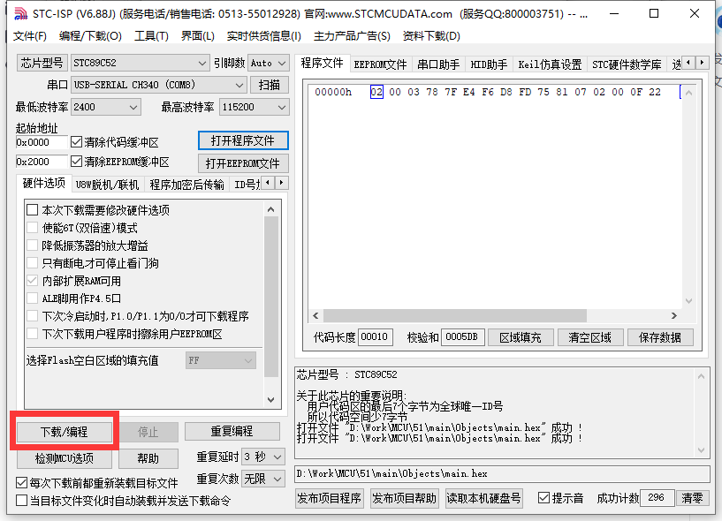Click the 打开程序文件 button
This screenshot has height=521, width=722.
coord(242,140)
